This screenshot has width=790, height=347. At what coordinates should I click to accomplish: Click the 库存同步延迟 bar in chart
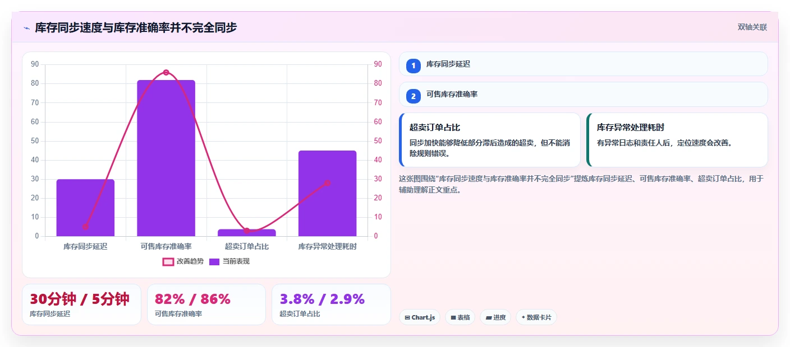click(85, 208)
